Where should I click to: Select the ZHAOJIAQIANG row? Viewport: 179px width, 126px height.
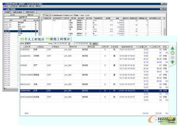pyautogui.click(x=94, y=97)
